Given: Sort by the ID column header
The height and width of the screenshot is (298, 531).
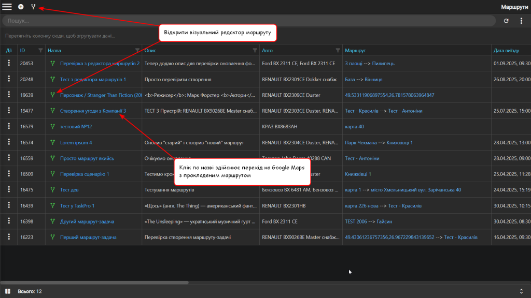Looking at the screenshot, I should coord(22,50).
